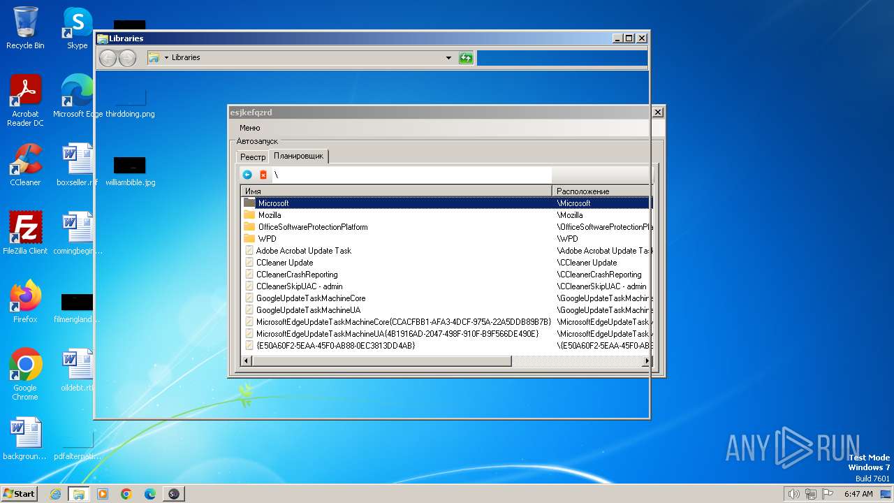Open Firefox desktop shortcut
894x503 pixels.
click(25, 301)
